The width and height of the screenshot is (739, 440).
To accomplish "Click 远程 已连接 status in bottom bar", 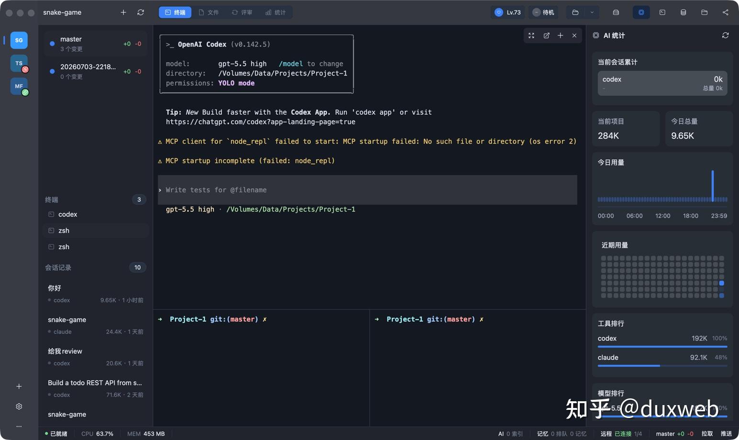I will 621,434.
